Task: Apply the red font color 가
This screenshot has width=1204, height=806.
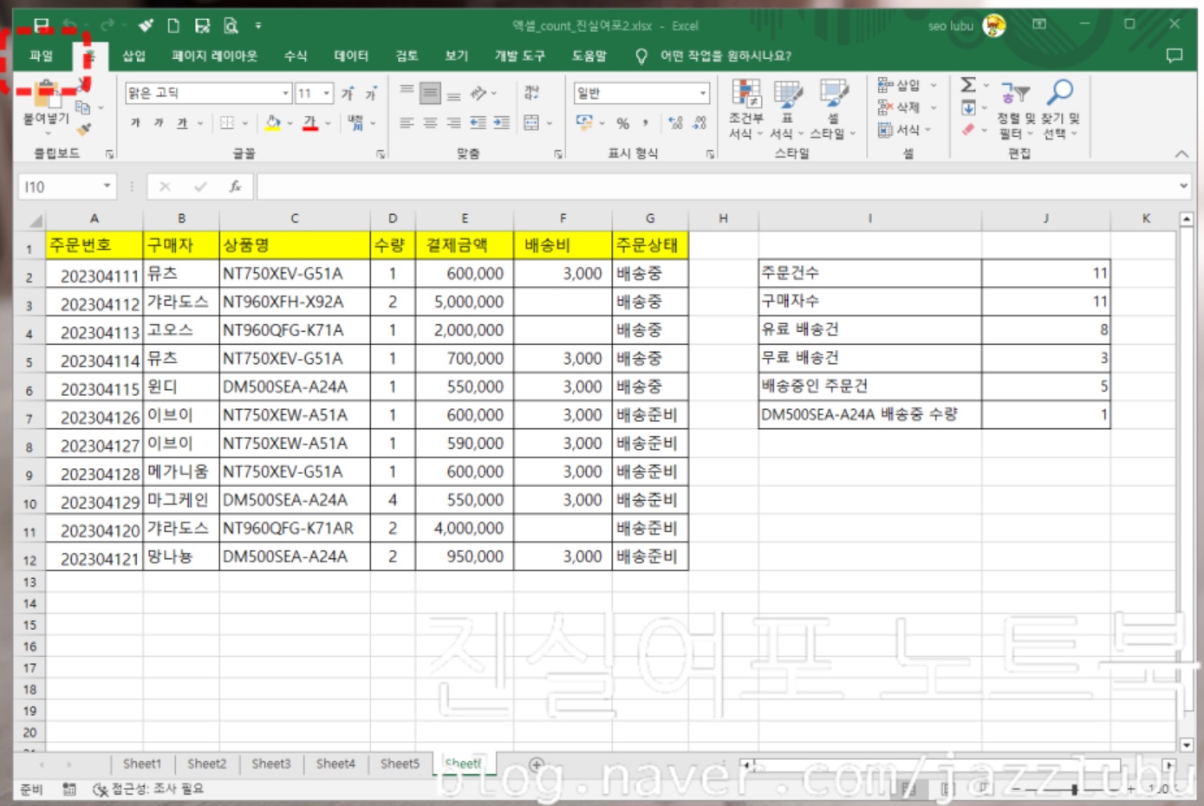Action: 310,123
